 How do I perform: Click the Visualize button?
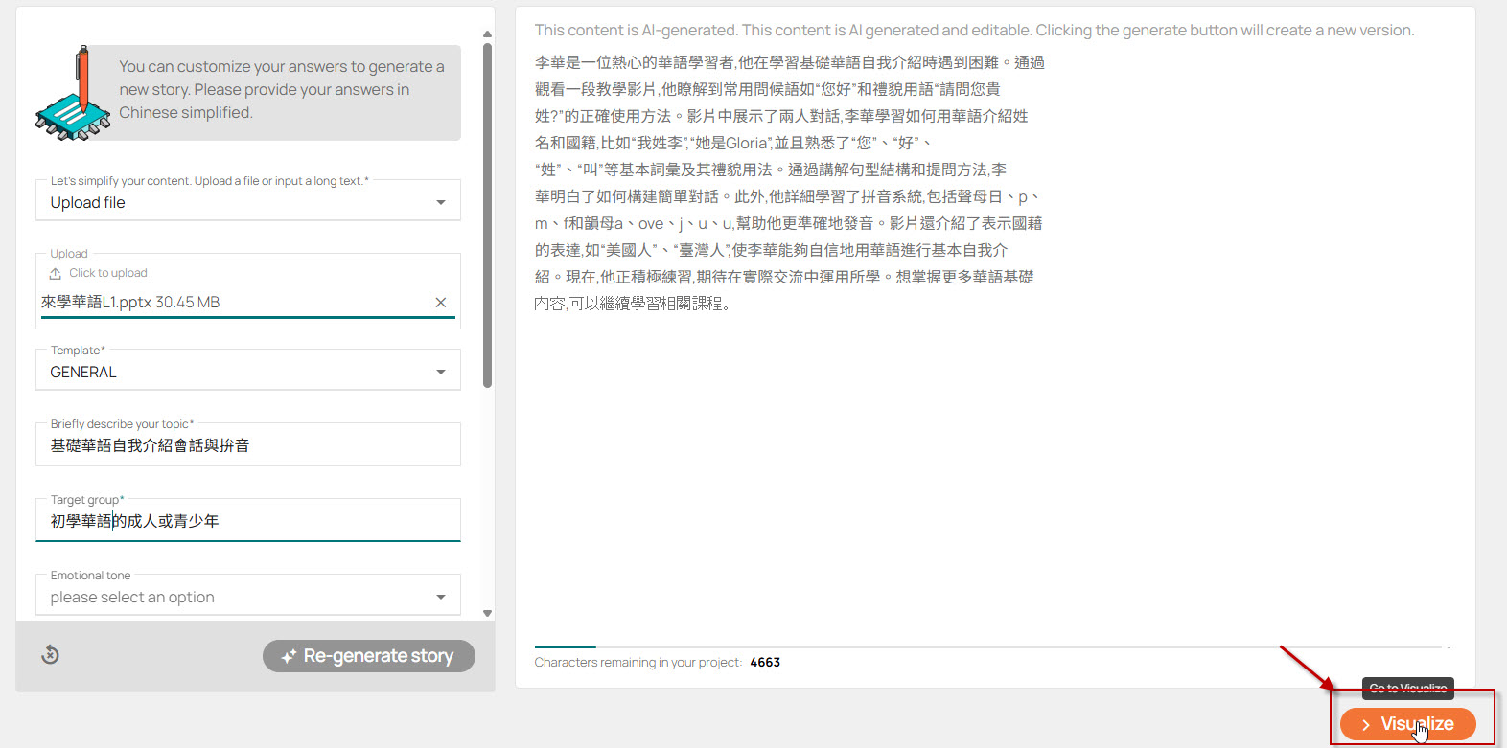click(1406, 724)
